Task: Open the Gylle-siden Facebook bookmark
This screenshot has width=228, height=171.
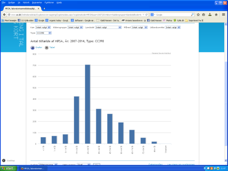Action: (x=26, y=20)
